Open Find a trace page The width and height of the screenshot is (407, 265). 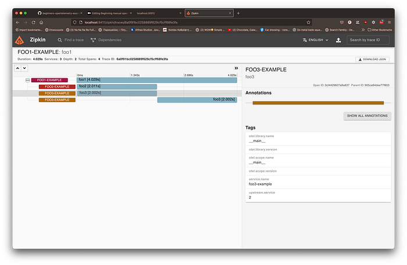click(70, 40)
